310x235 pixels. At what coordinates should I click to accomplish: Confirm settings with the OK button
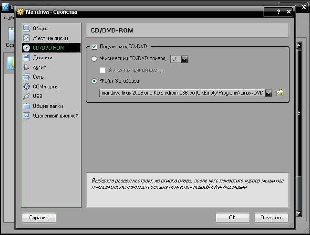click(233, 218)
